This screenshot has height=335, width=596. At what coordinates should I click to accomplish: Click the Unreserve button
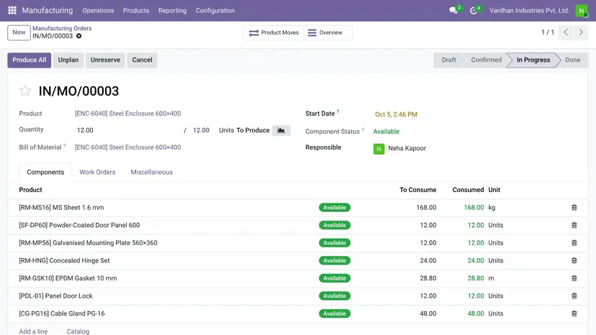point(105,60)
